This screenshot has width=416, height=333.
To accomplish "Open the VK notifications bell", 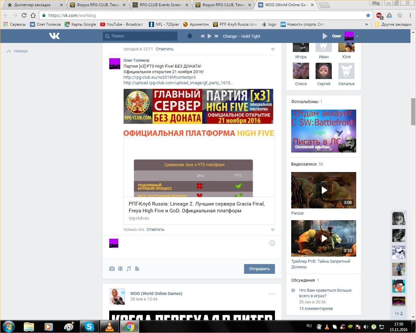I will point(190,36).
